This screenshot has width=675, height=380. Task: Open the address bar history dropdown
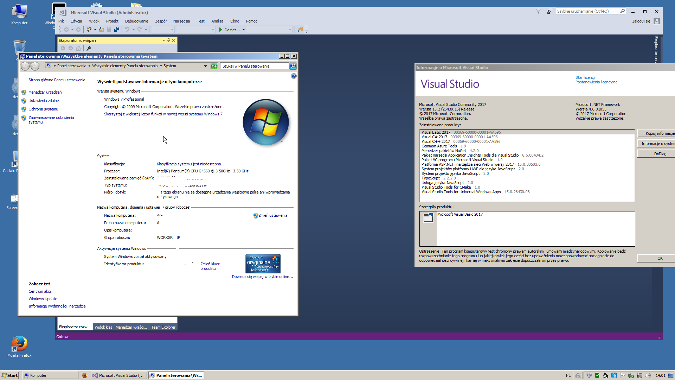pos(205,66)
